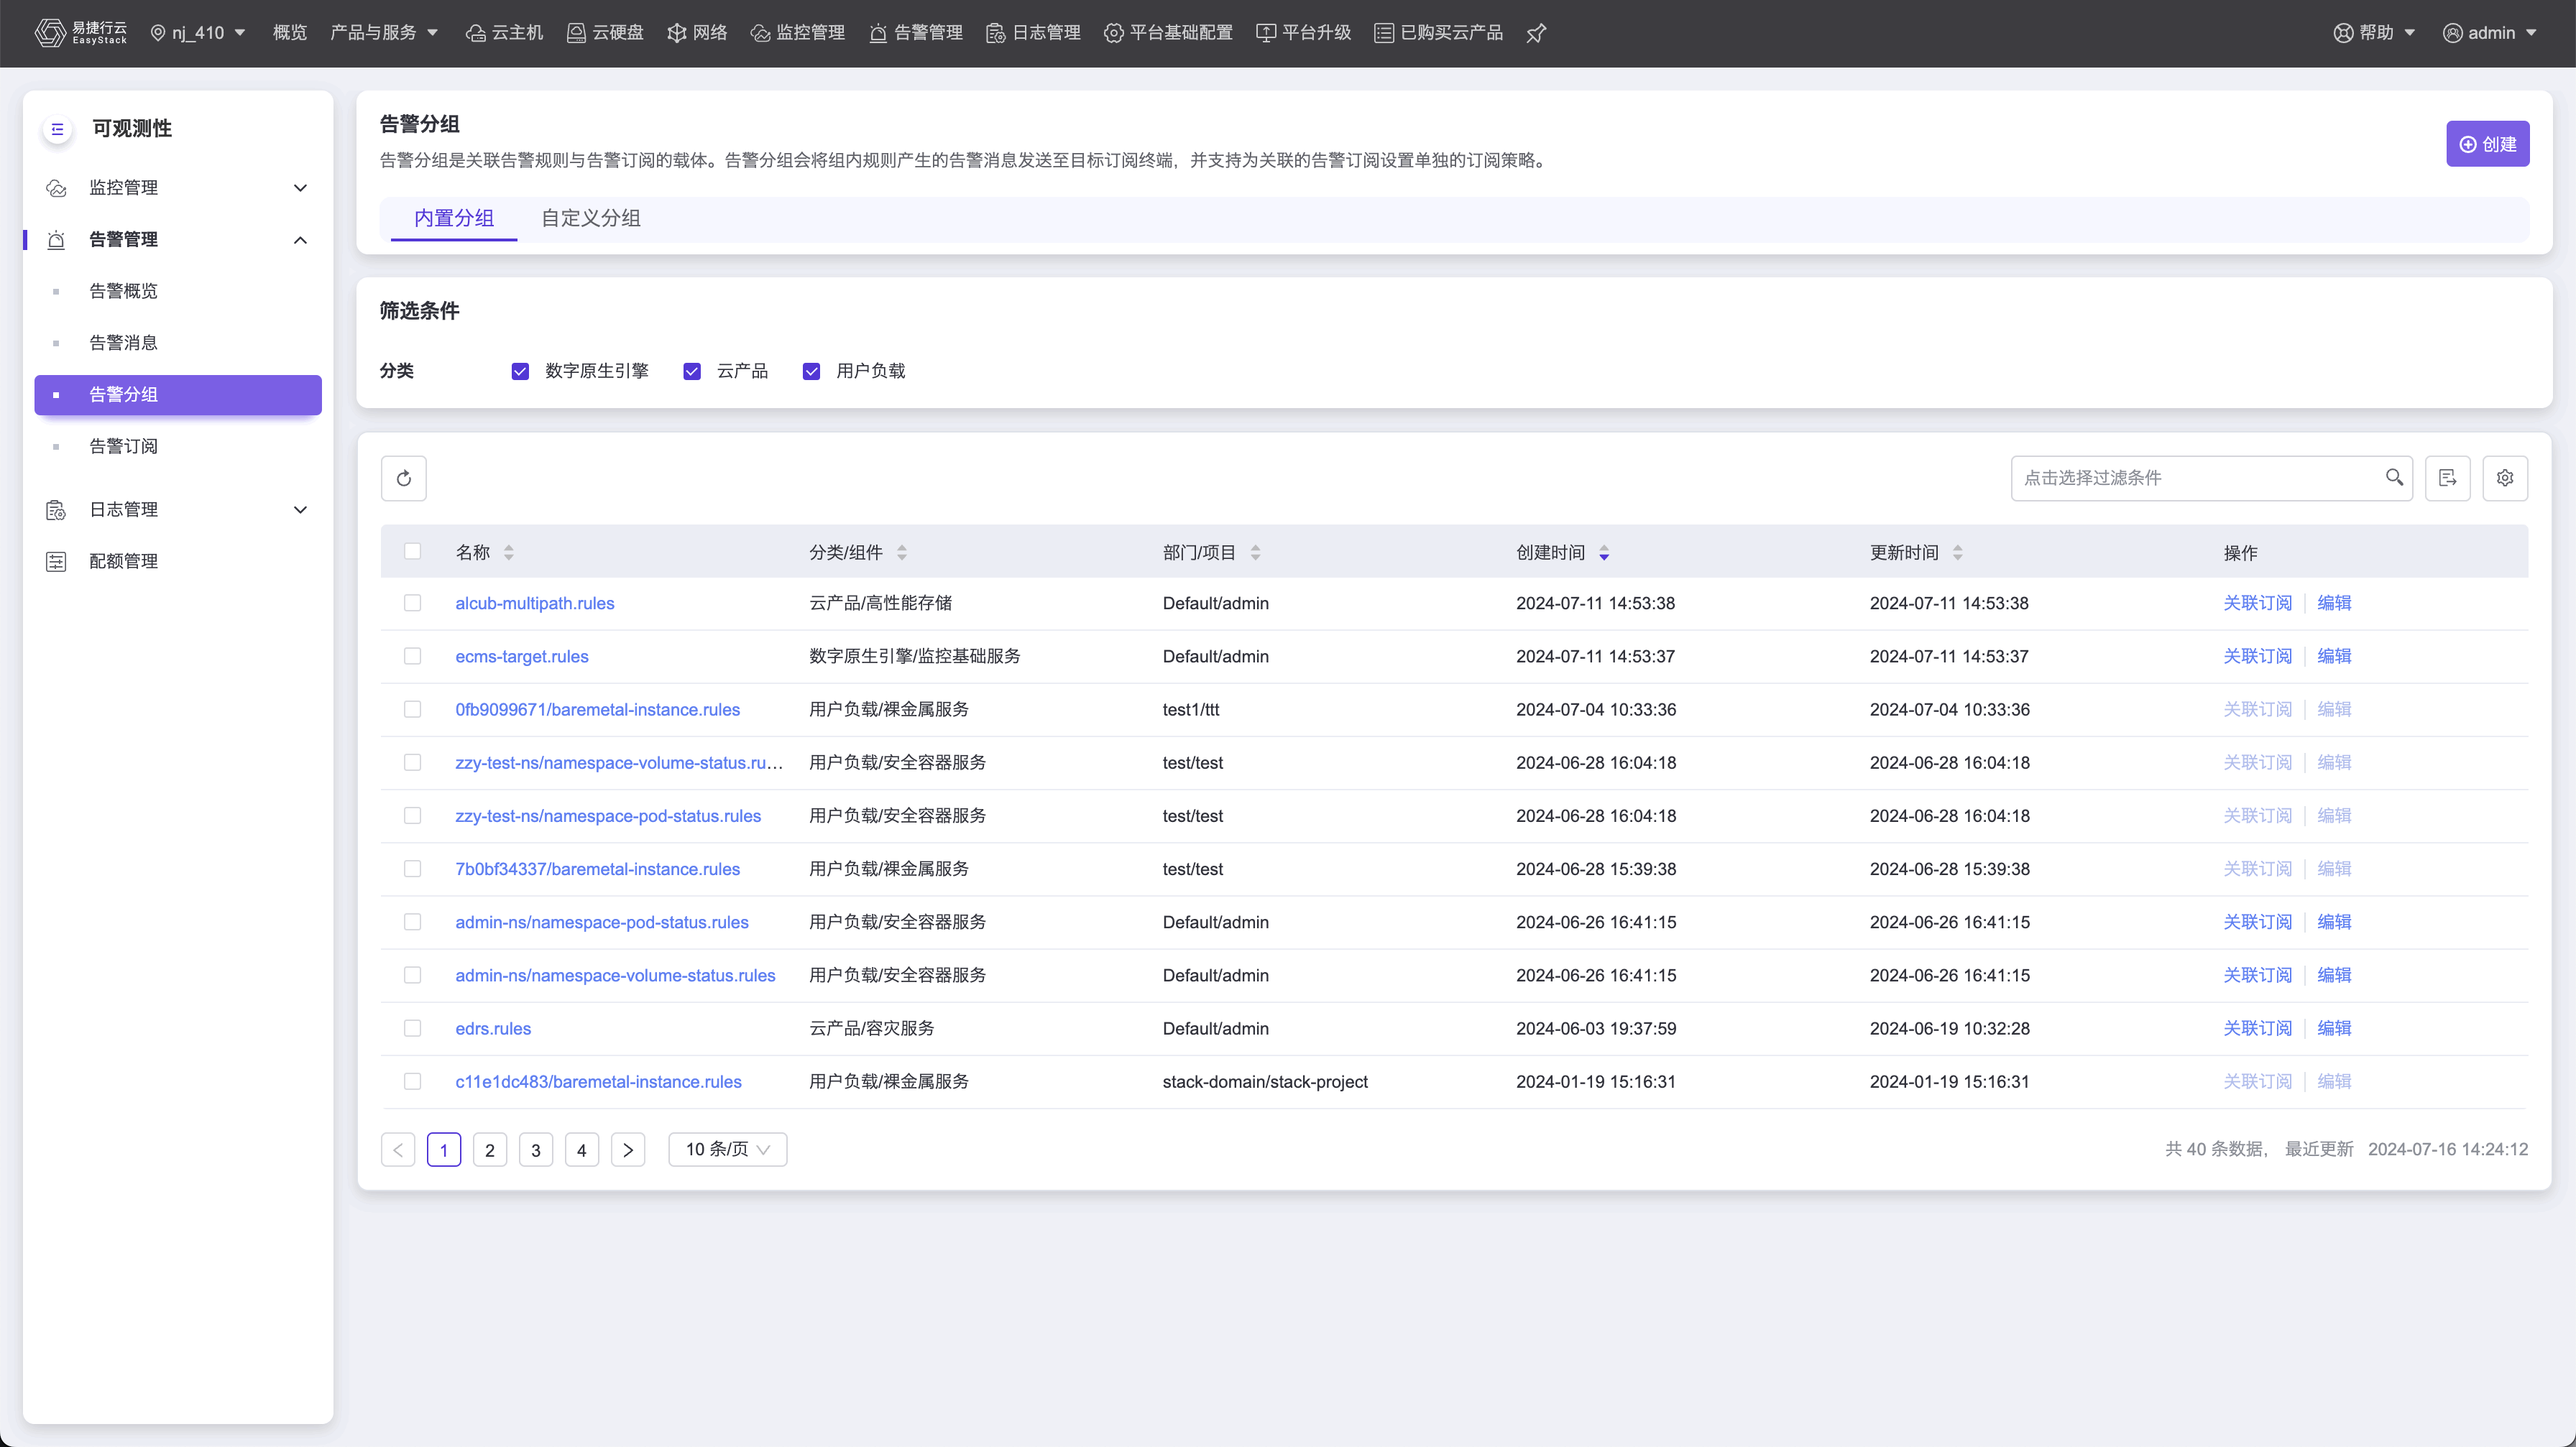Select the alcub-multipath.rules row checkbox

point(412,603)
